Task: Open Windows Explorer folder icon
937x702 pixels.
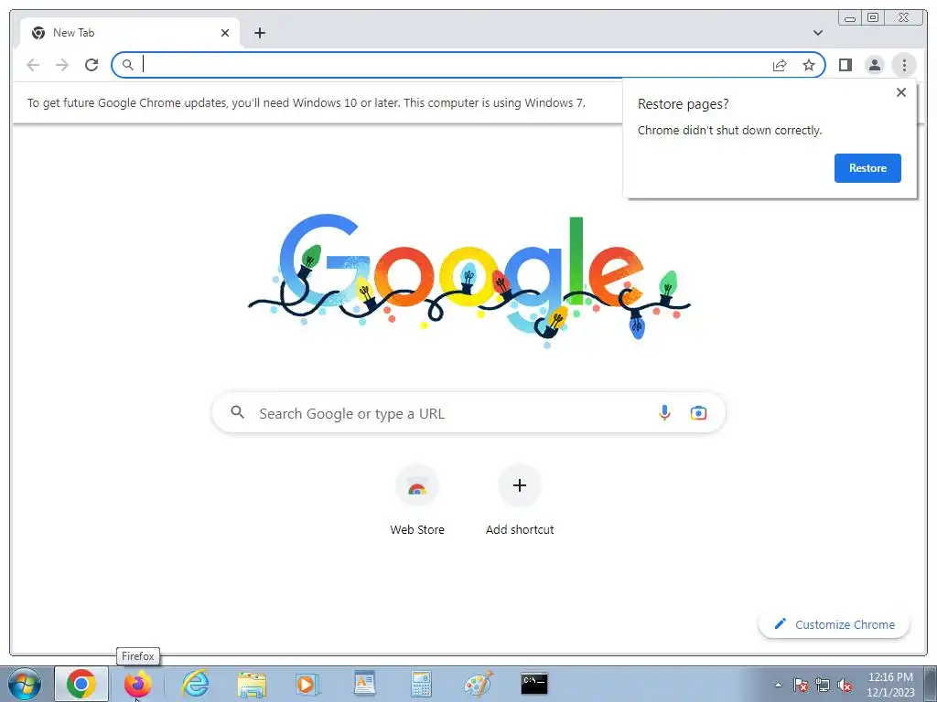Action: point(252,684)
